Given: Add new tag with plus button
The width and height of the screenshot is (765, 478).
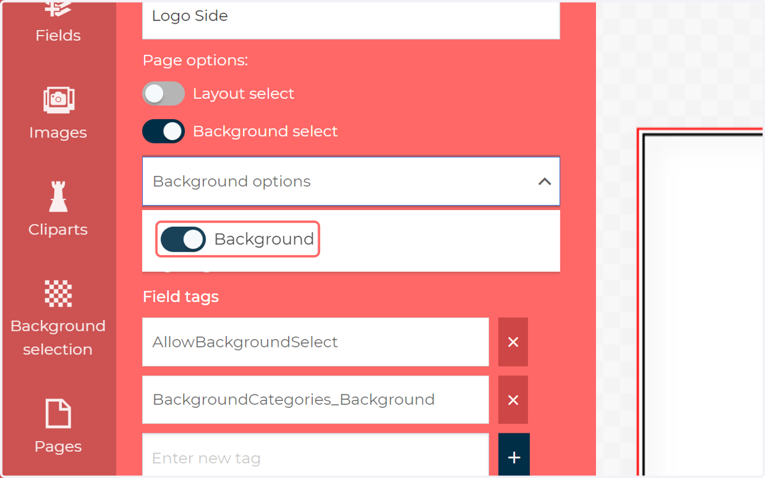Looking at the screenshot, I should pos(514,455).
